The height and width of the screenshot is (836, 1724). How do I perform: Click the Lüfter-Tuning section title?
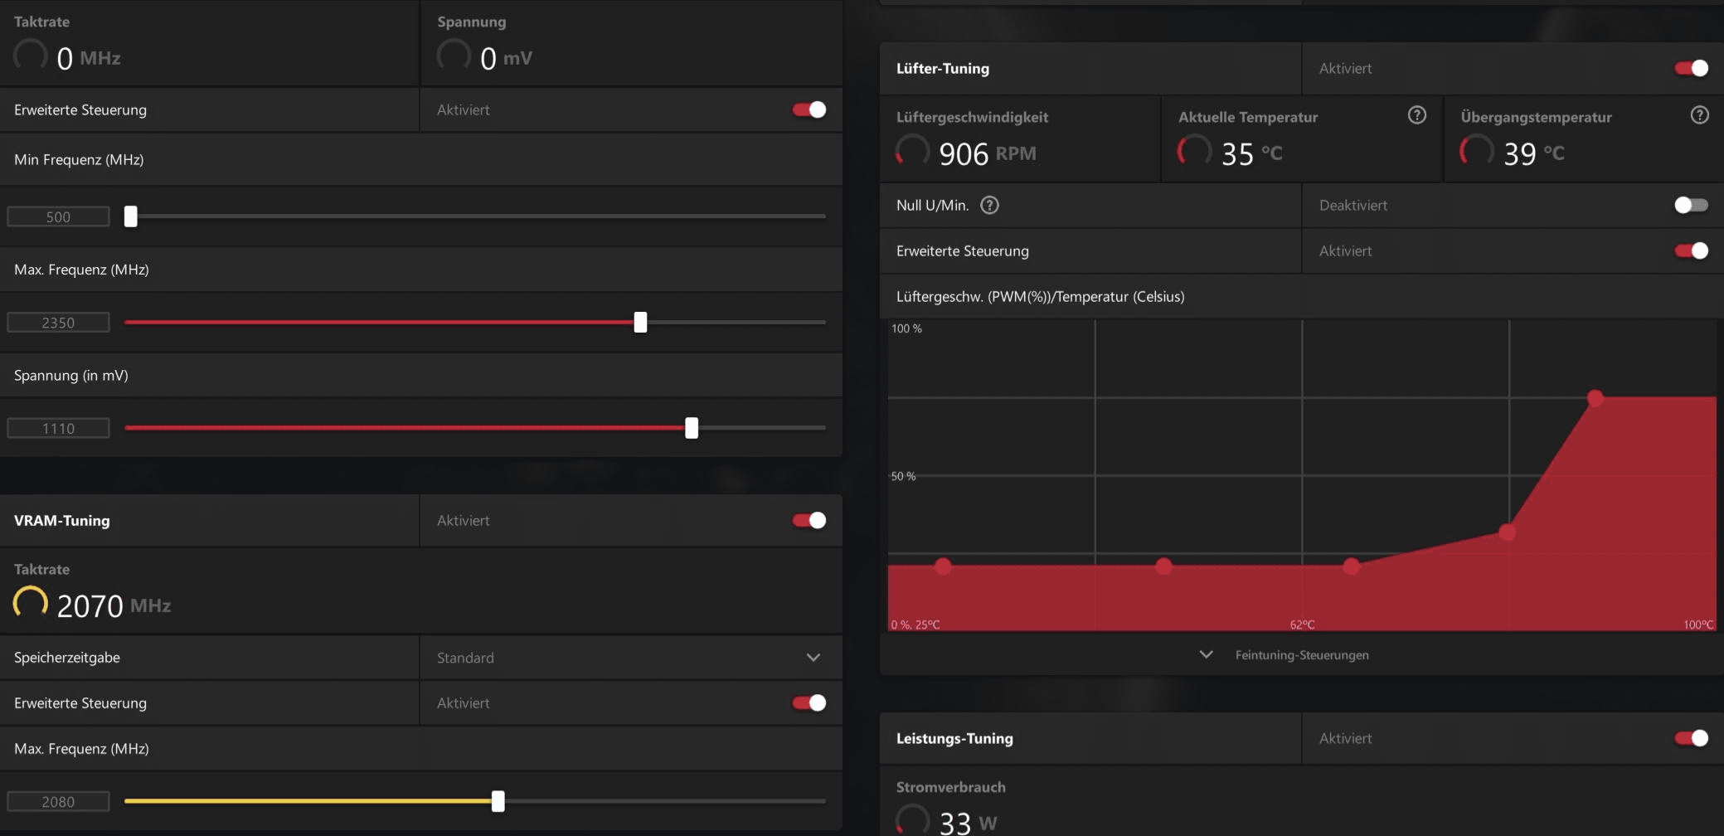[943, 68]
